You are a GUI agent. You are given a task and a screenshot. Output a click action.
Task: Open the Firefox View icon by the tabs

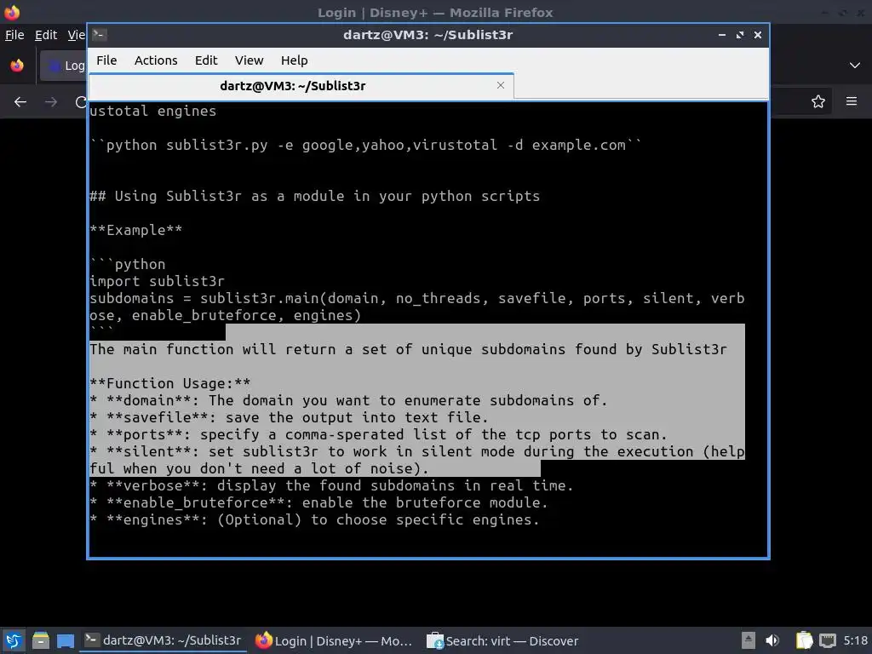tap(17, 65)
